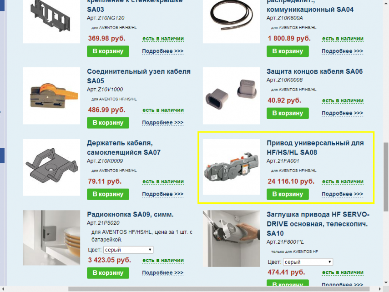Add Привод универсальный SA08 to cart
This screenshot has width=389, height=292.
coord(288,194)
